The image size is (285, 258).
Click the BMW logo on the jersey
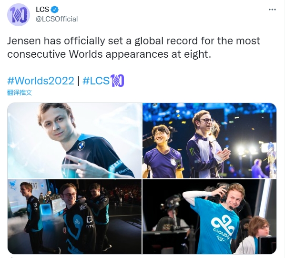(x=81, y=146)
